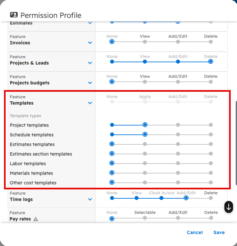Set Projects budgets permission to Add/Edit
The width and height of the screenshot is (237, 246).
tap(178, 81)
